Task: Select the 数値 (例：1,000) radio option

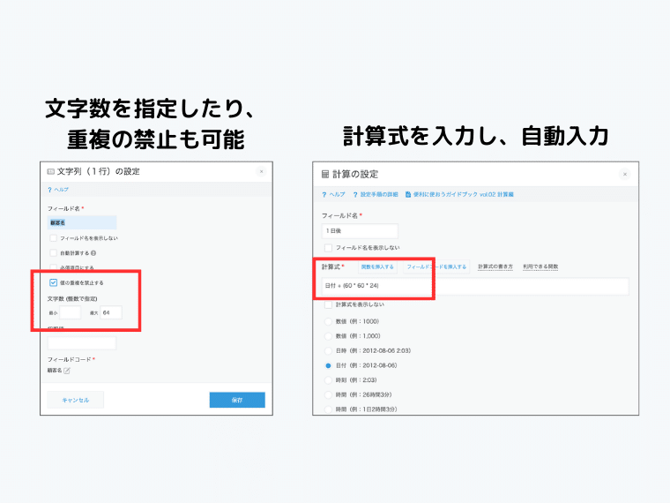Action: 329,335
